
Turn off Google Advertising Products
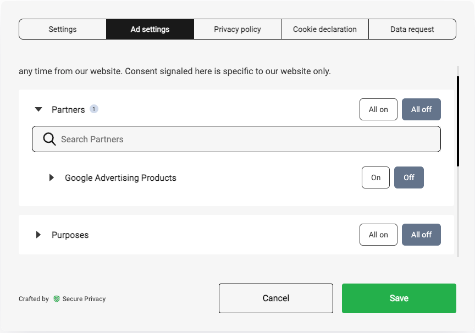coord(409,177)
